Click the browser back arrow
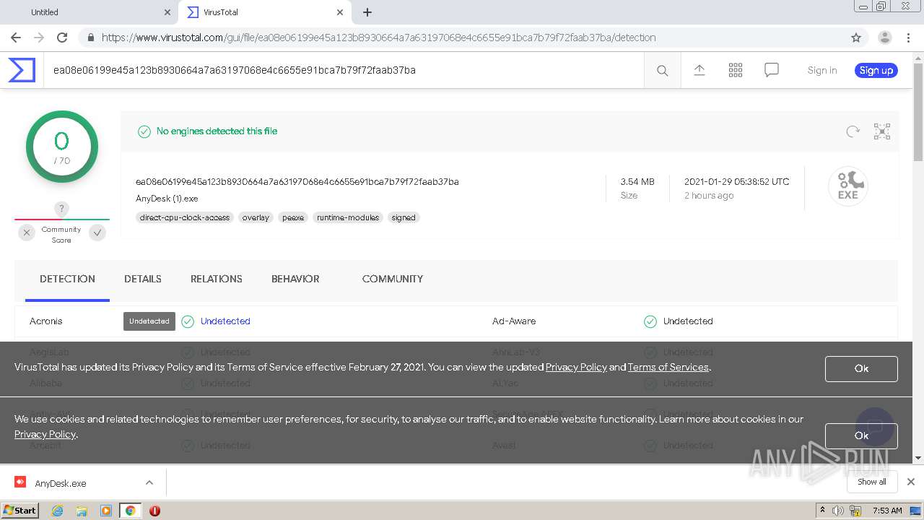Viewport: 924px width, 520px height. point(16,38)
